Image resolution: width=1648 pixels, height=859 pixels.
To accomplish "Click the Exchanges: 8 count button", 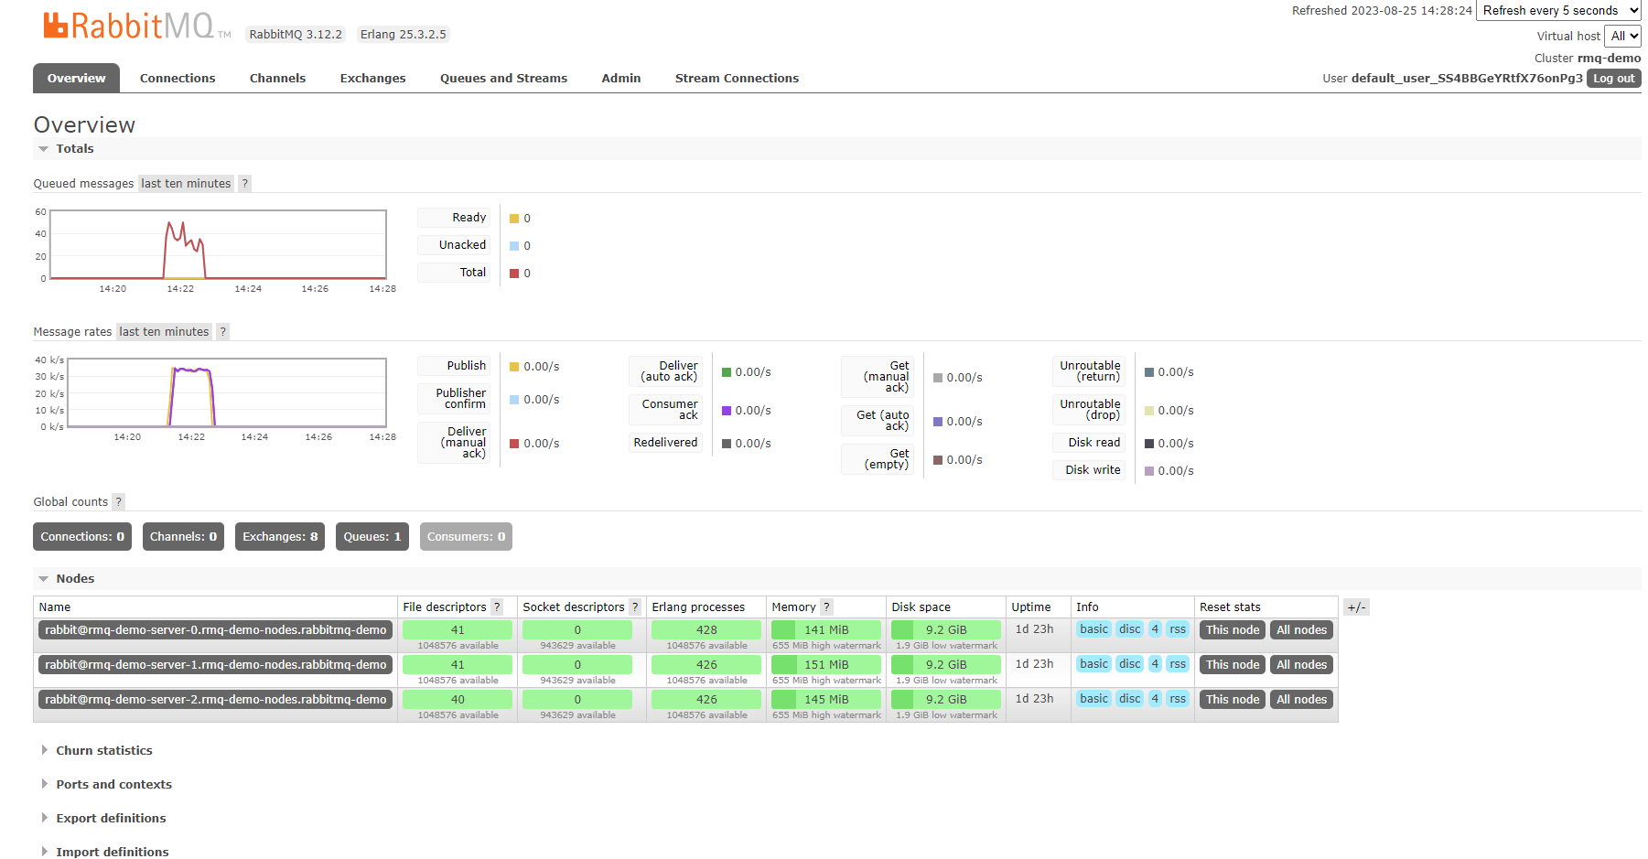I will click(280, 537).
